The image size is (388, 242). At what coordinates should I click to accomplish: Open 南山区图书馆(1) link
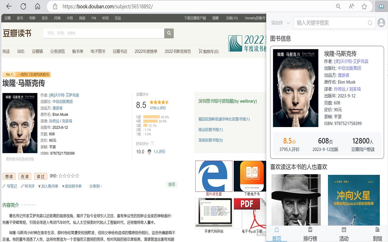pyautogui.click(x=211, y=129)
